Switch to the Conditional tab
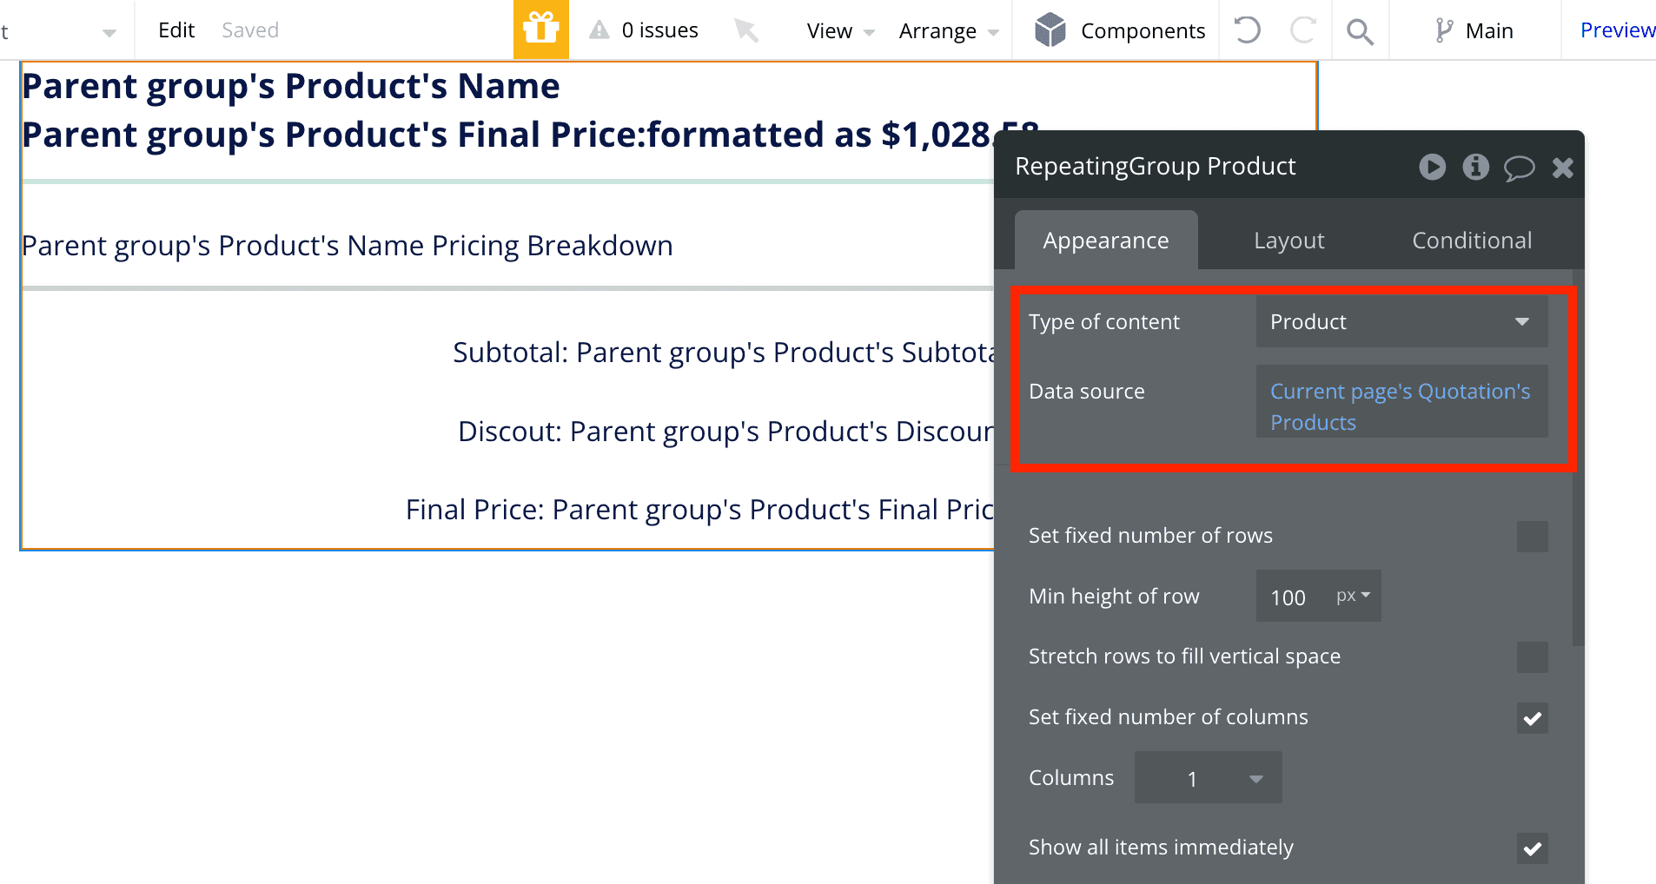The height and width of the screenshot is (884, 1656). (1471, 241)
